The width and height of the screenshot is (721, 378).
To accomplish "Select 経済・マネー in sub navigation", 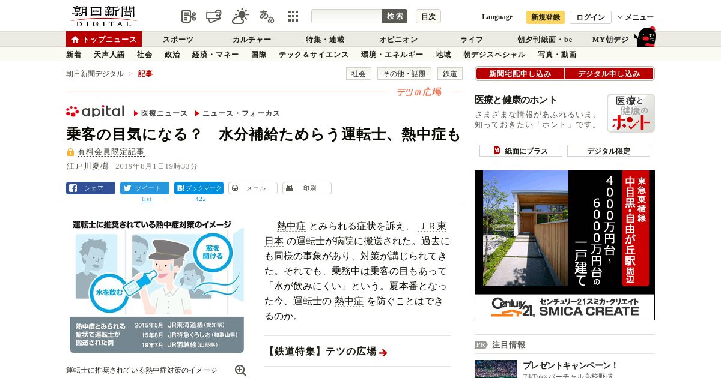I will pos(215,55).
